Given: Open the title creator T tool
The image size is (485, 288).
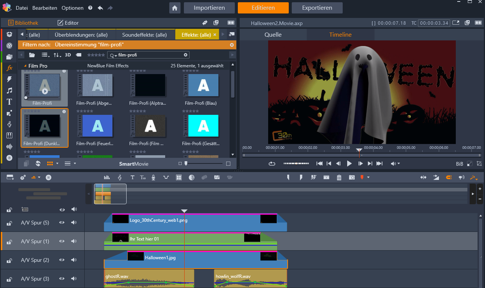Looking at the screenshot, I should (x=132, y=177).
